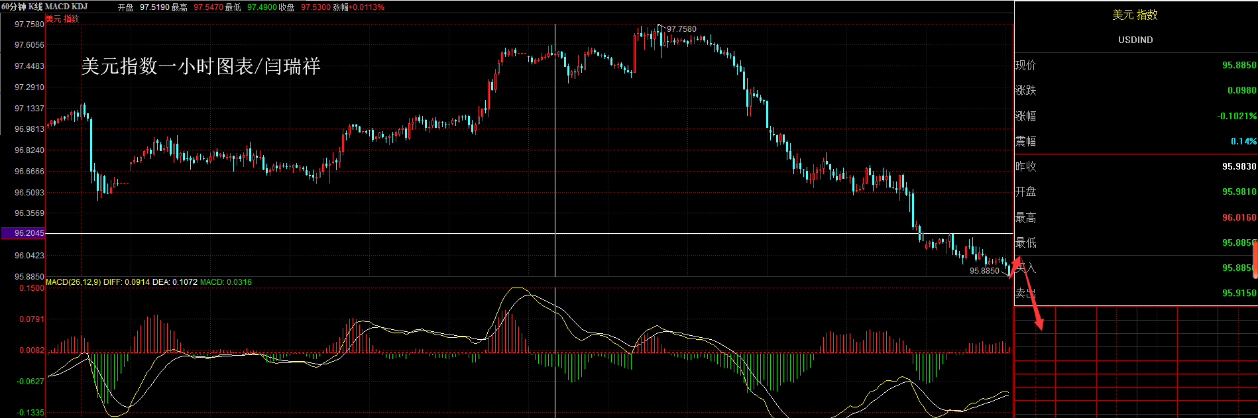Click the 96.5093 price axis label
Image resolution: width=1258 pixels, height=418 pixels.
coord(30,193)
